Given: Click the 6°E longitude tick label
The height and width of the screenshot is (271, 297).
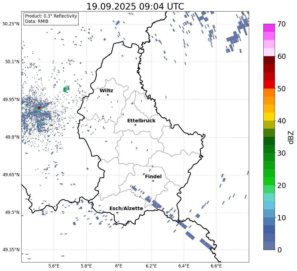Looking at the screenshot, I should (x=119, y=266).
